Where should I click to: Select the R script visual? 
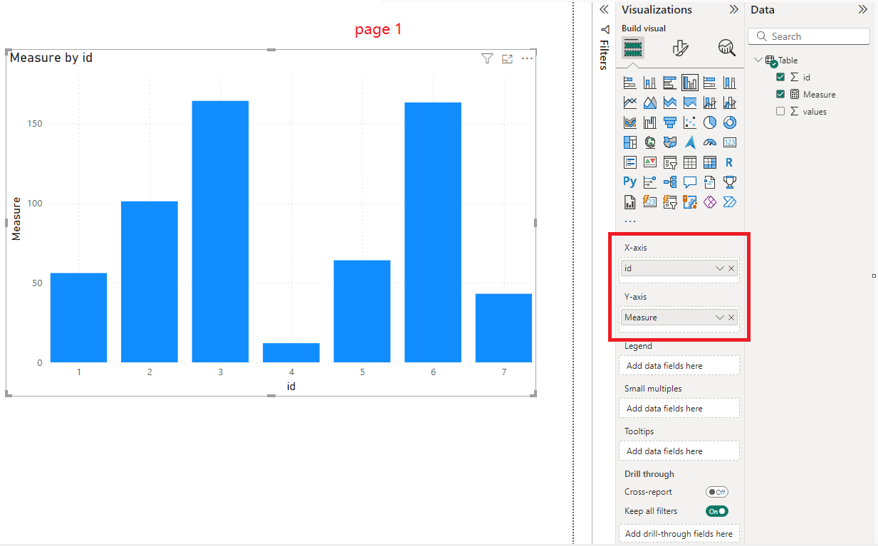pyautogui.click(x=729, y=162)
